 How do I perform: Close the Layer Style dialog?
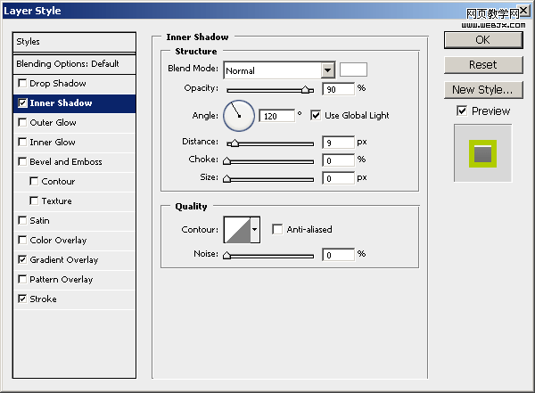coord(523,11)
